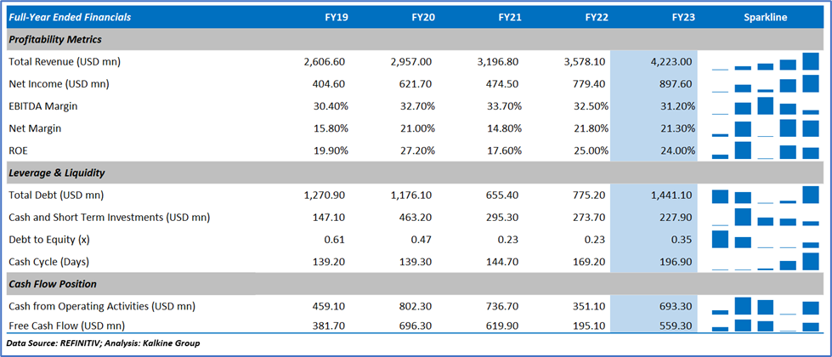Click the ROE sparkline chart
Screen dimensions: 832x357
[765, 150]
